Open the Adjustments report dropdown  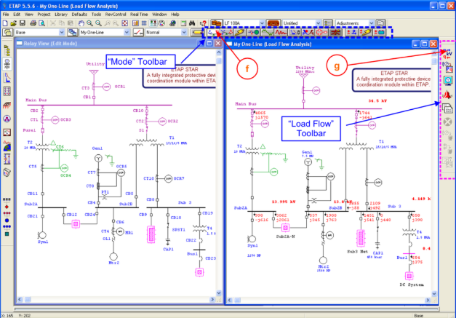coord(372,23)
